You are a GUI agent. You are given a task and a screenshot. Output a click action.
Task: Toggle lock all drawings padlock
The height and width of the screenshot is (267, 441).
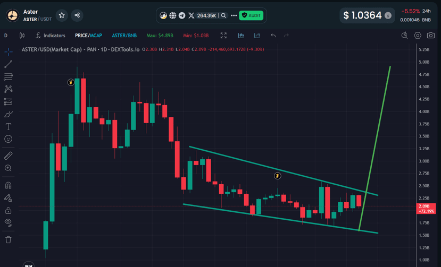point(9,210)
